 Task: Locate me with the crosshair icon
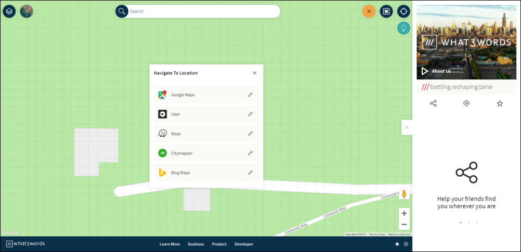click(403, 11)
